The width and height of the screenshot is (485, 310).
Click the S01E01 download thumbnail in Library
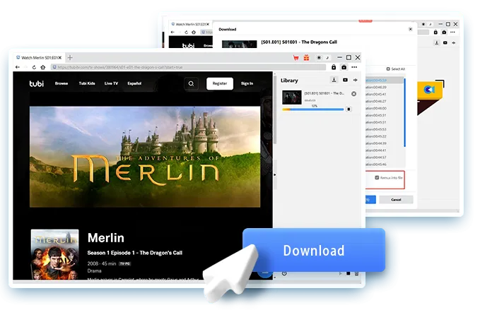pos(292,97)
